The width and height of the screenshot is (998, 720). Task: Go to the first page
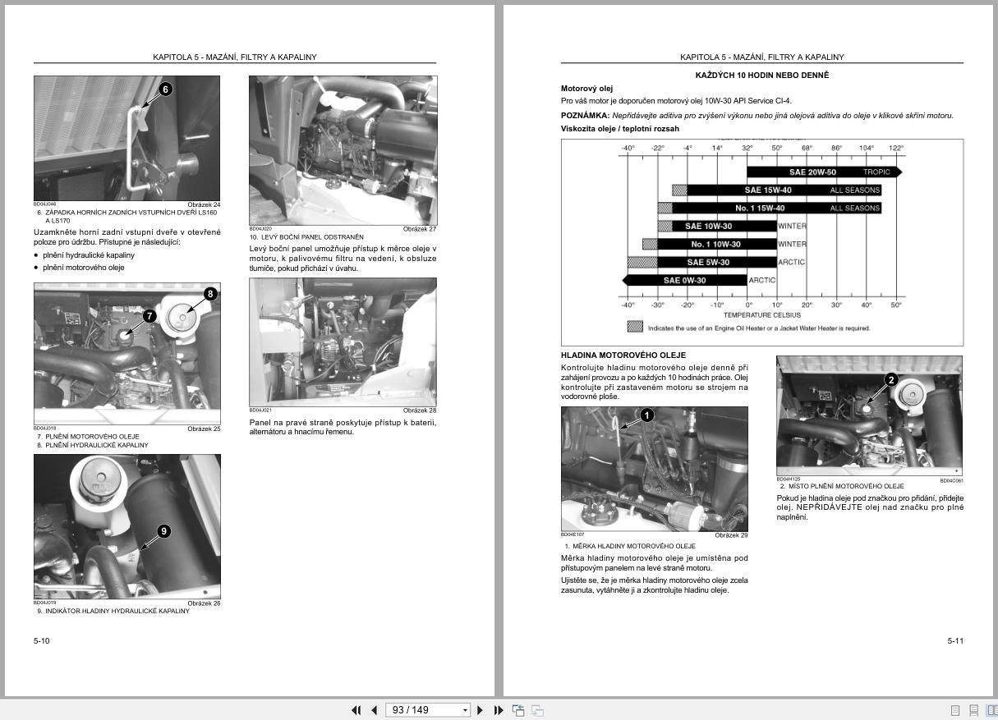[356, 710]
